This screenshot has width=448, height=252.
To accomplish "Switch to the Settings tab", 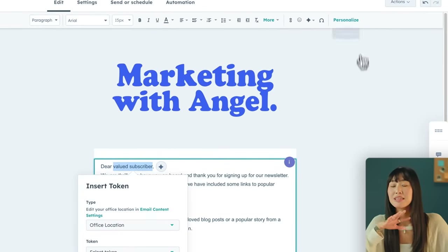I will [87, 2].
